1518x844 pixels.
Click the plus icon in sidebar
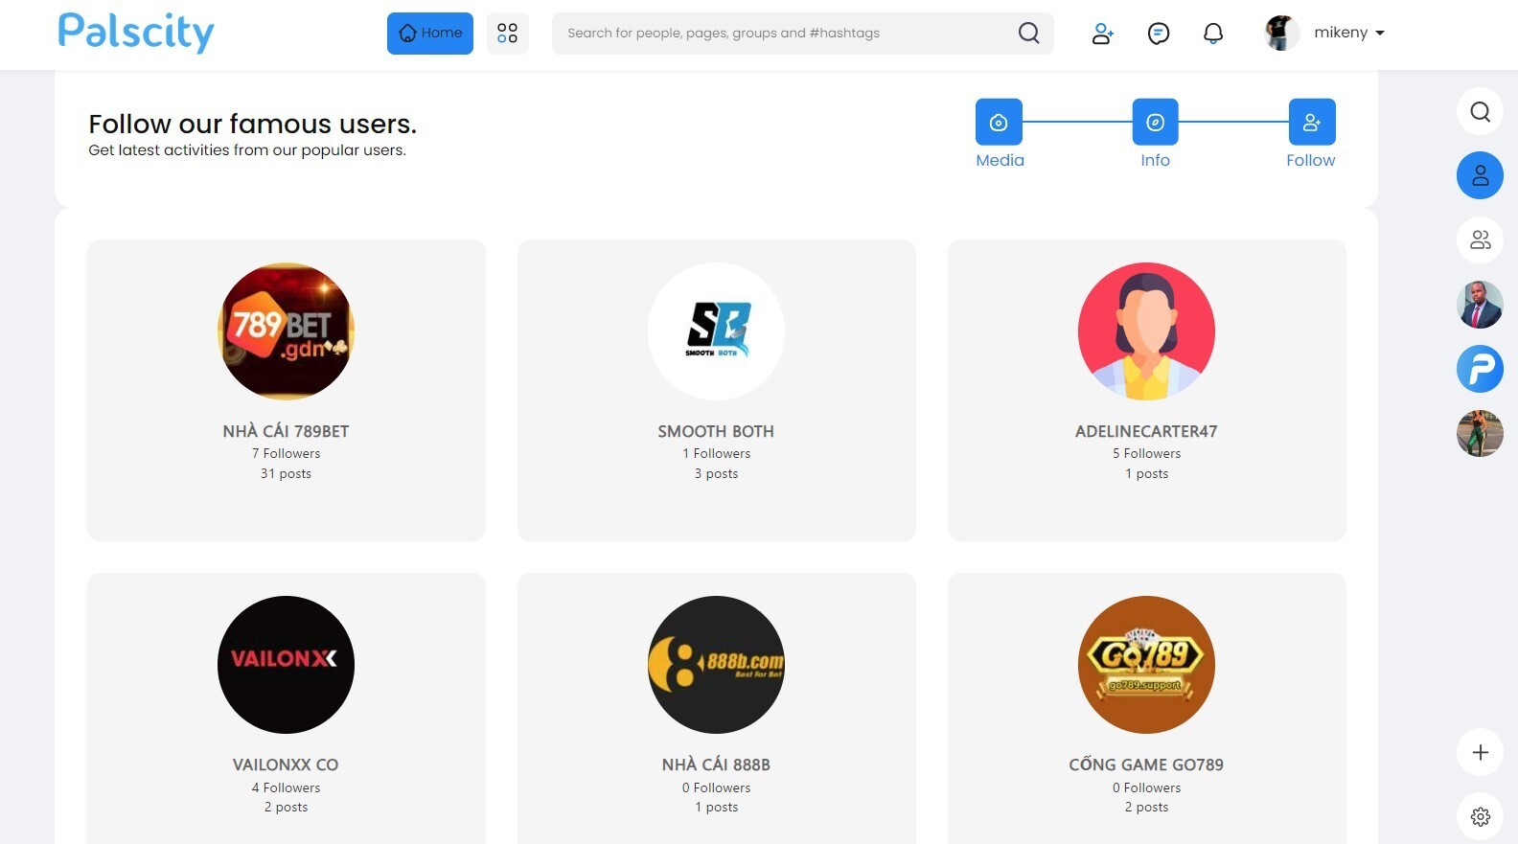coord(1481,752)
